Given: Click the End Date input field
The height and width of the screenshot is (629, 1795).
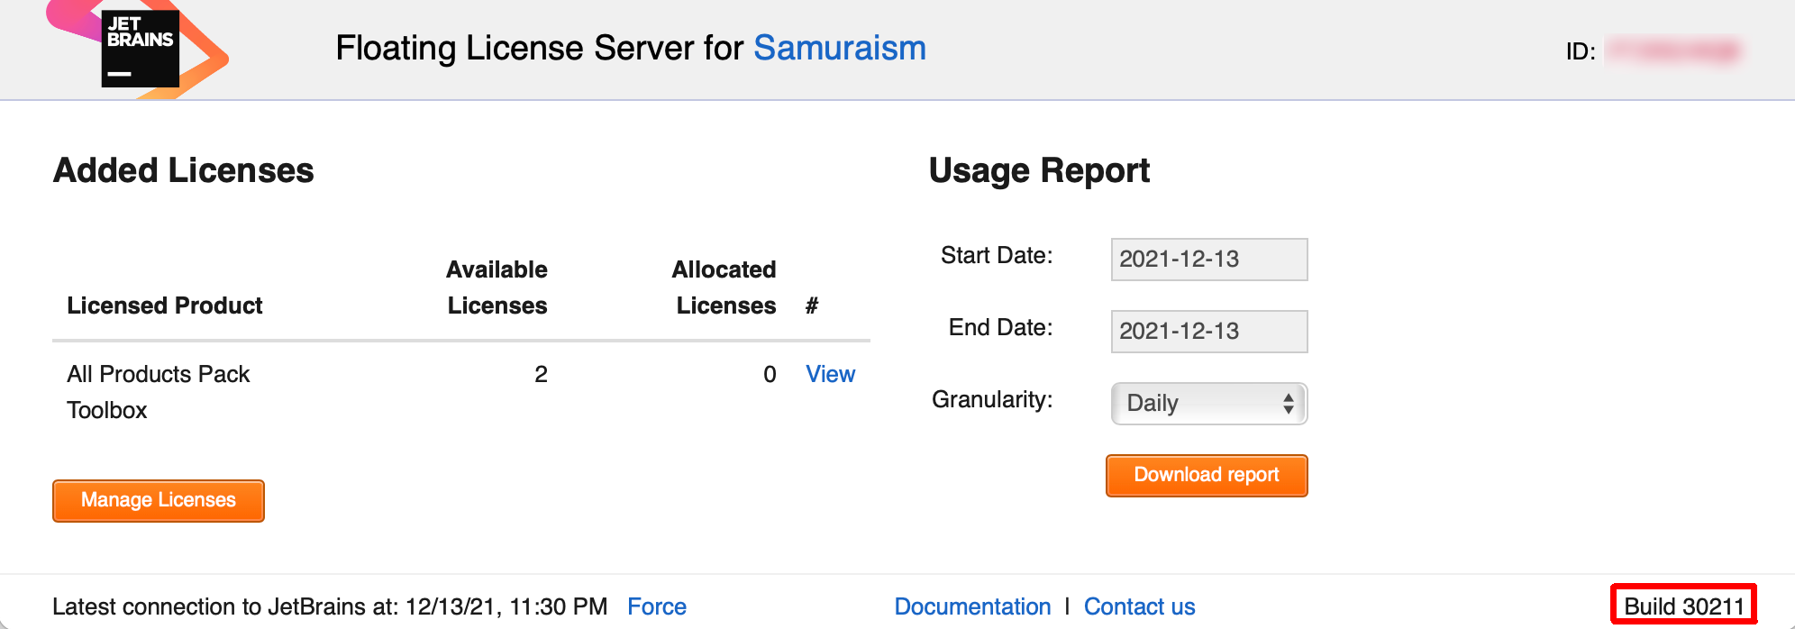Looking at the screenshot, I should pyautogui.click(x=1209, y=332).
